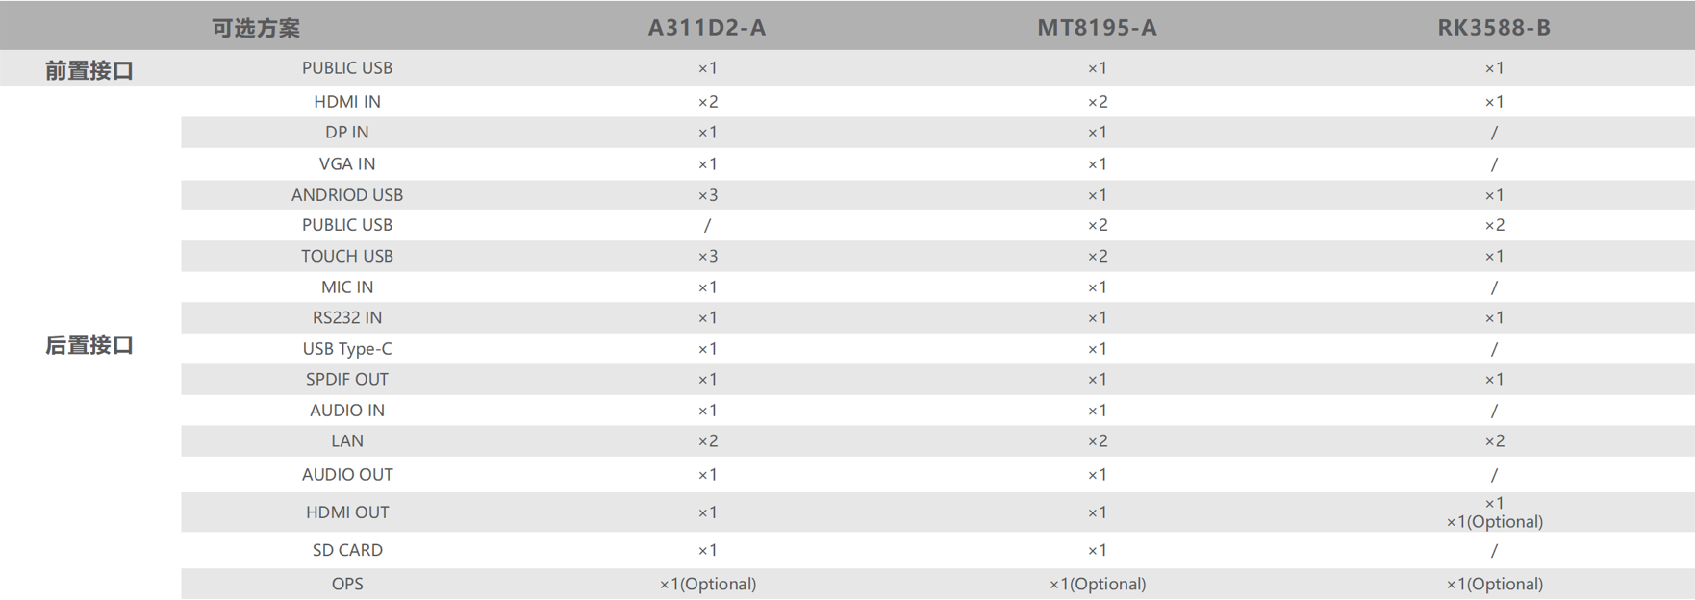Click the A311D2-A value for ANDRIOD USB
This screenshot has height=600, width=1695.
coord(708,195)
